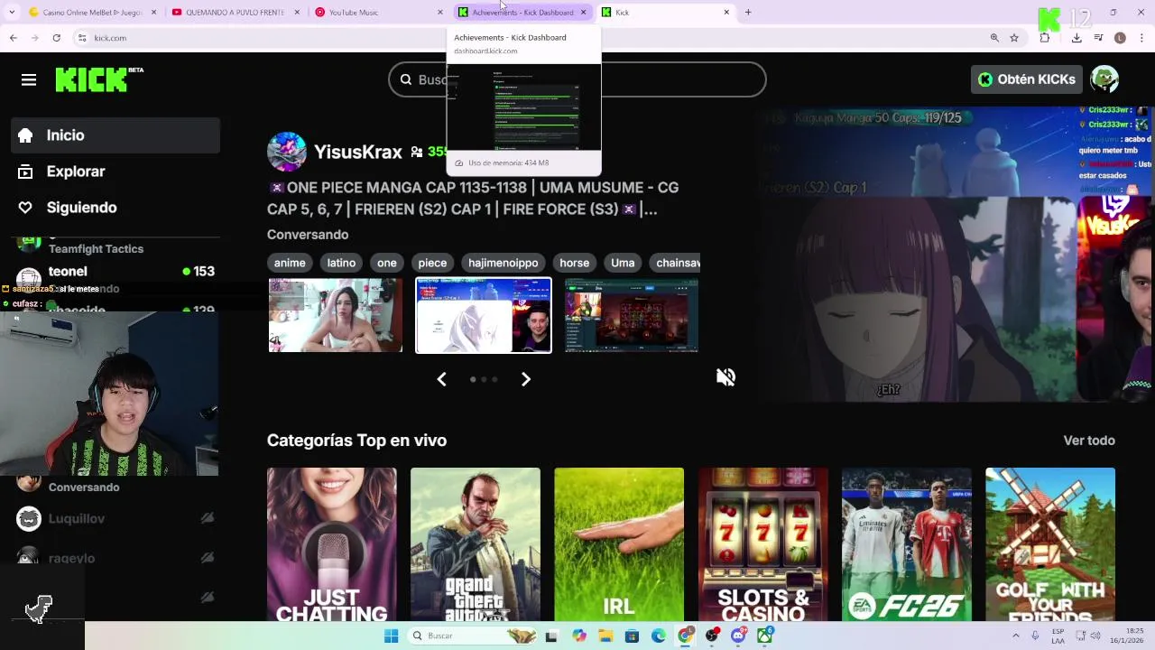
Task: Select the piece tag
Action: click(432, 263)
